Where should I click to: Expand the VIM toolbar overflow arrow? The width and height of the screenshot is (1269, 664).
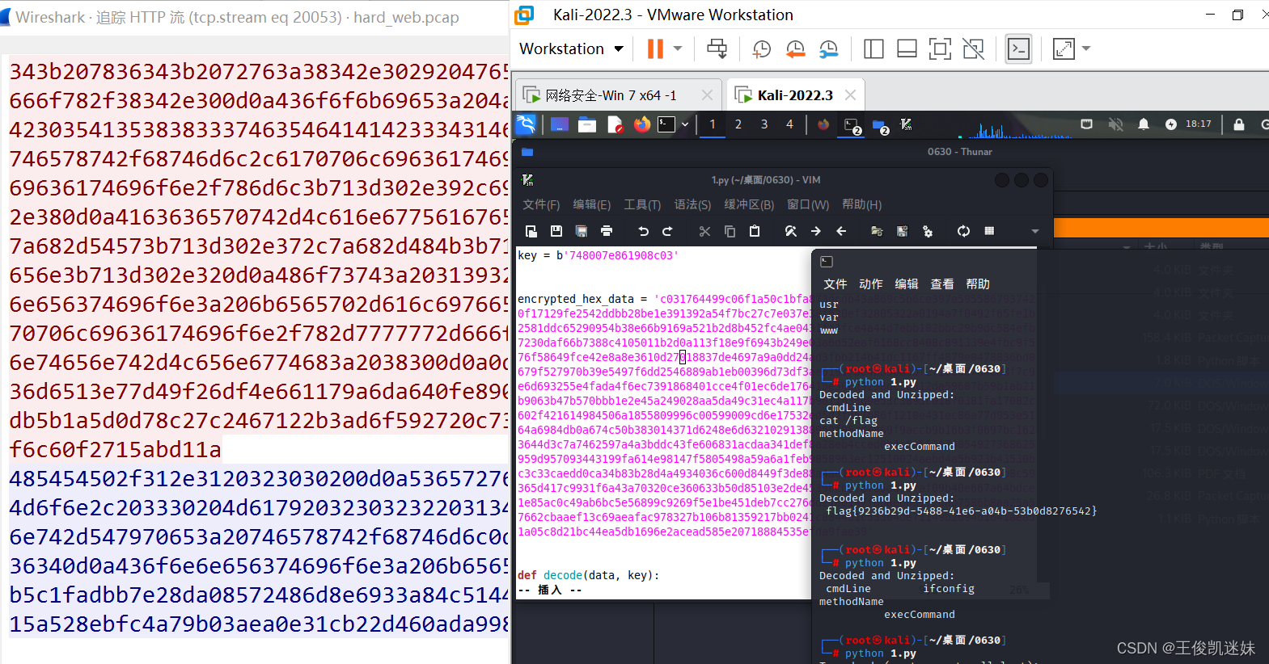1035,232
